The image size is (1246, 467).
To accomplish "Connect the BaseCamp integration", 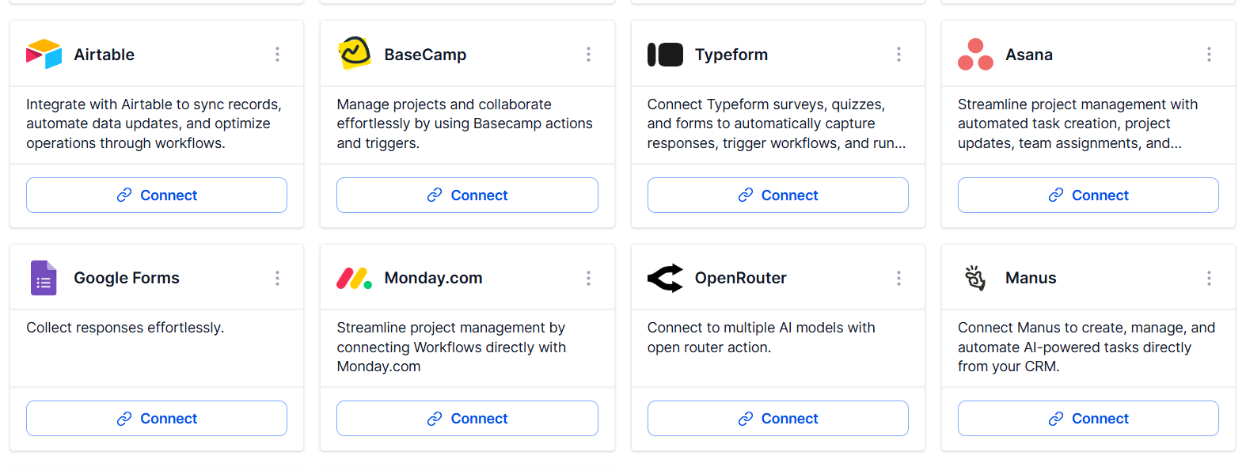I will pos(467,195).
